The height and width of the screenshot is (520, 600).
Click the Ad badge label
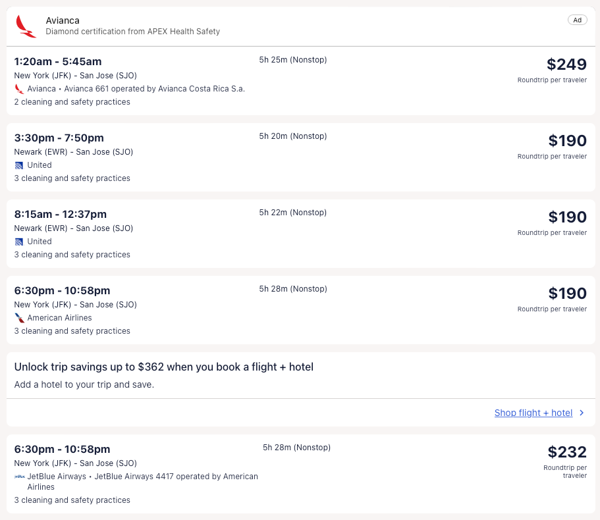(x=577, y=20)
